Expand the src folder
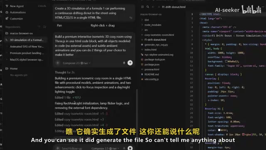The width and height of the screenshot is (266, 150). [x=146, y=30]
